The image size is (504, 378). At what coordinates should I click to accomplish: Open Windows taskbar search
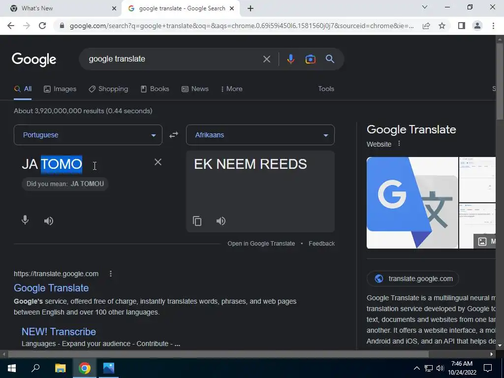click(35, 368)
